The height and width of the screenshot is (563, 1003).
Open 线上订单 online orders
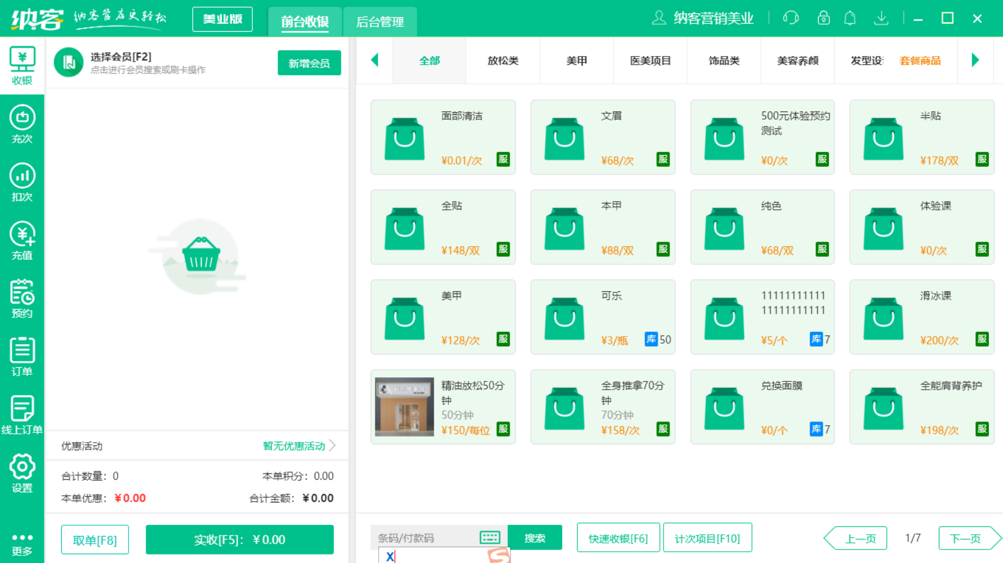click(22, 413)
